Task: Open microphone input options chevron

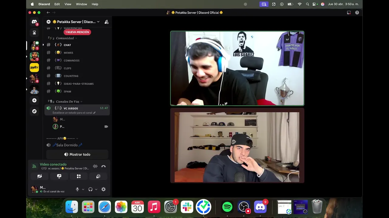Action: click(x=83, y=189)
